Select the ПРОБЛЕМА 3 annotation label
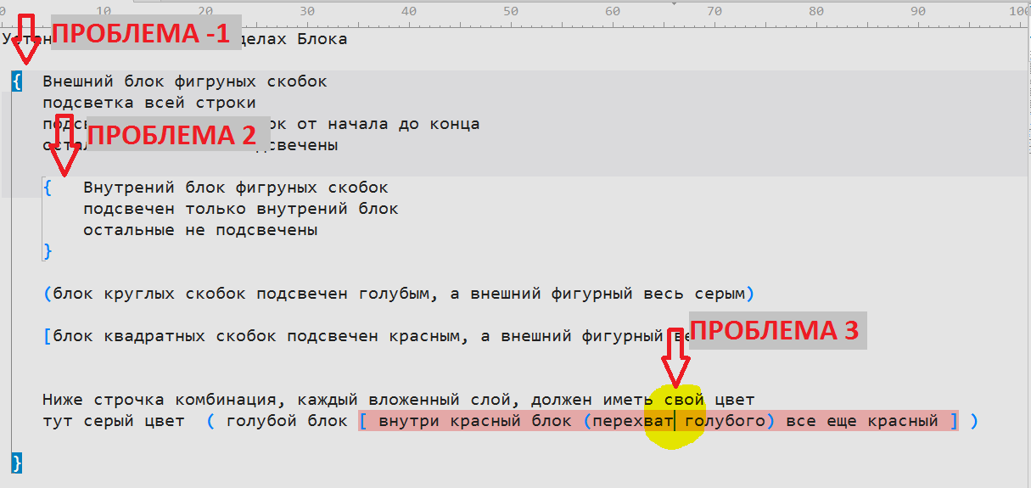 (x=776, y=331)
